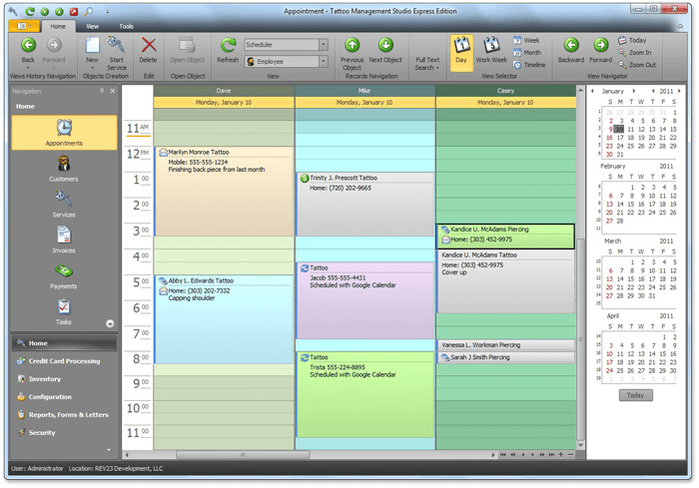
Task: Open the Security group
Action: (x=64, y=432)
